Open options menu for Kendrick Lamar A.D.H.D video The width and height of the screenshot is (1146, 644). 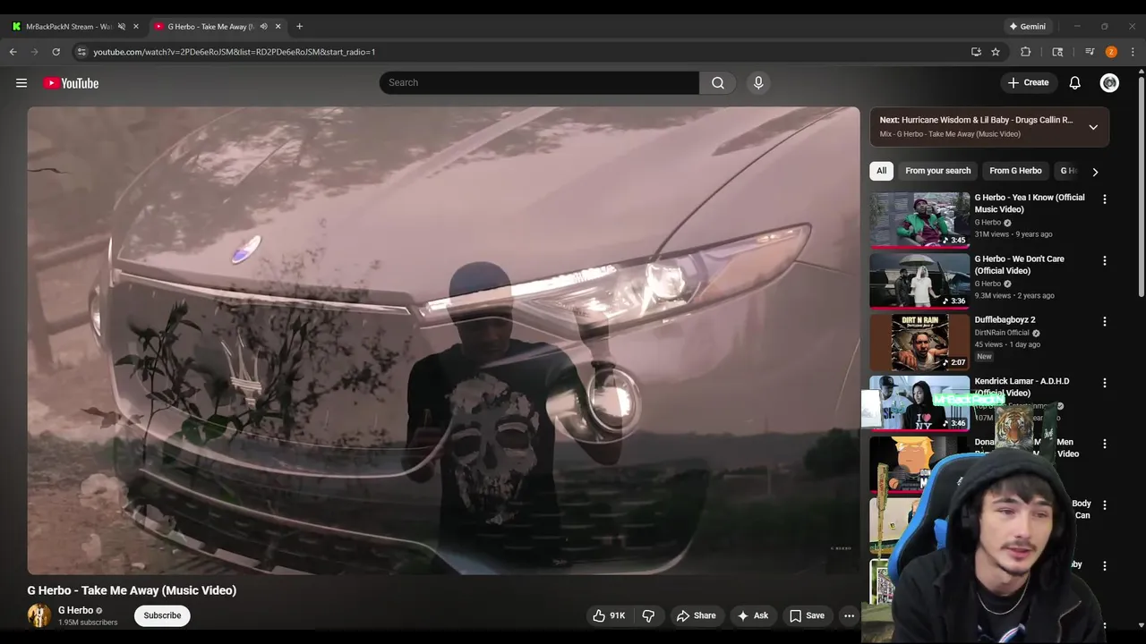(1104, 383)
